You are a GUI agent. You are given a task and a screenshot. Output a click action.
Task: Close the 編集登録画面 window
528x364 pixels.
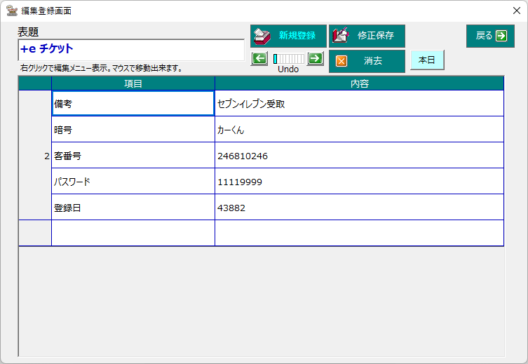click(516, 11)
